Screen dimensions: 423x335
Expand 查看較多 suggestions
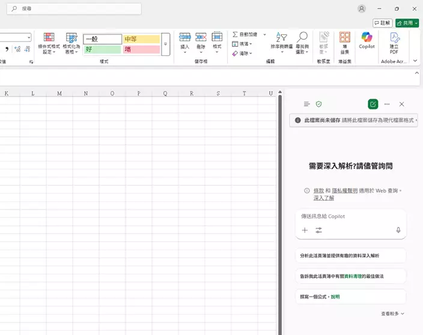click(392, 313)
